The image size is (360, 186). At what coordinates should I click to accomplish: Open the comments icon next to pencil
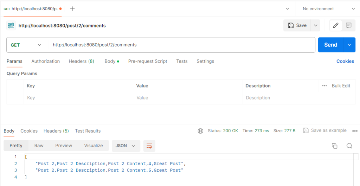[x=348, y=25]
